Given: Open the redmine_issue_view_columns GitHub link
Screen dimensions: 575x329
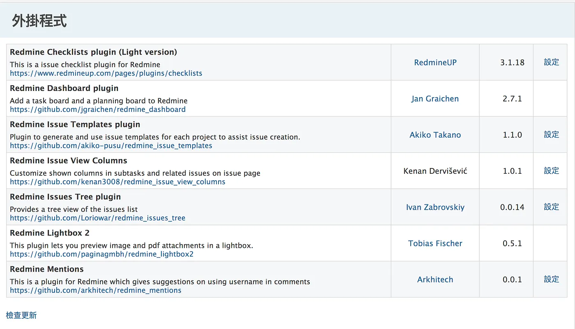Looking at the screenshot, I should click(x=117, y=182).
